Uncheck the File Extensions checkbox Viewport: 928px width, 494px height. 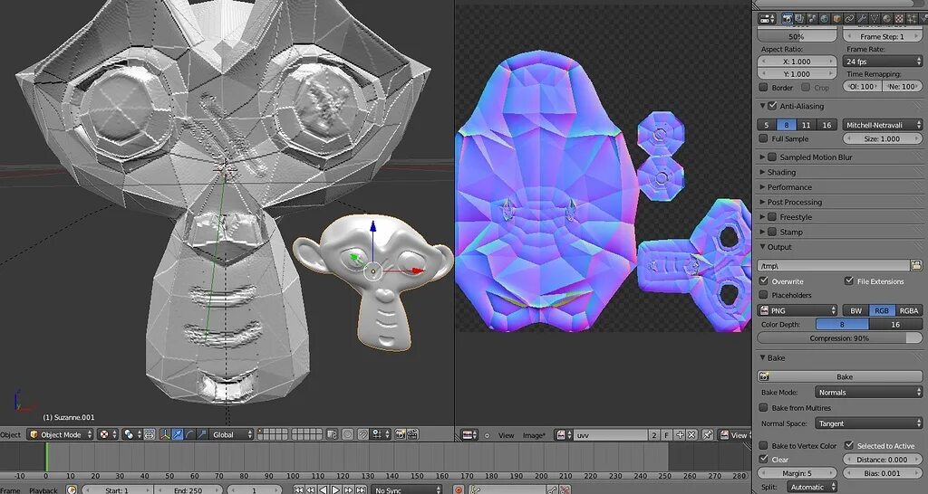[849, 281]
